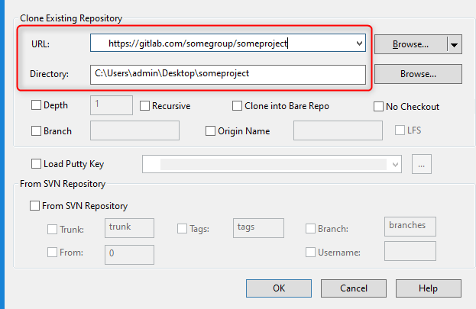Open the URL Browse split-button arrow

click(x=455, y=44)
